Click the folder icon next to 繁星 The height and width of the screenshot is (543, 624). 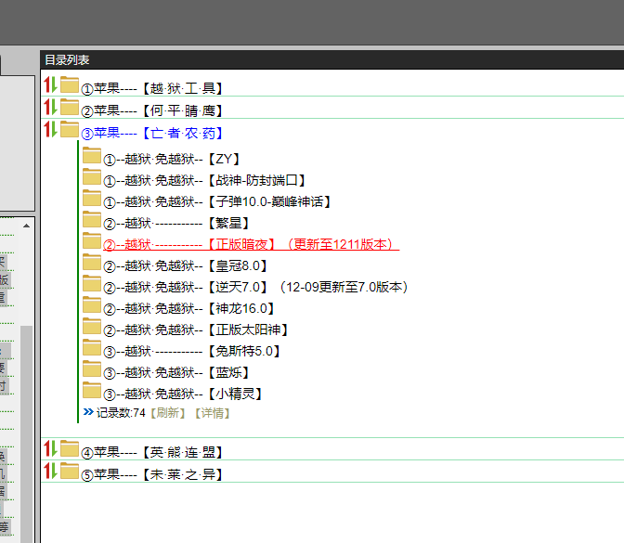click(91, 220)
